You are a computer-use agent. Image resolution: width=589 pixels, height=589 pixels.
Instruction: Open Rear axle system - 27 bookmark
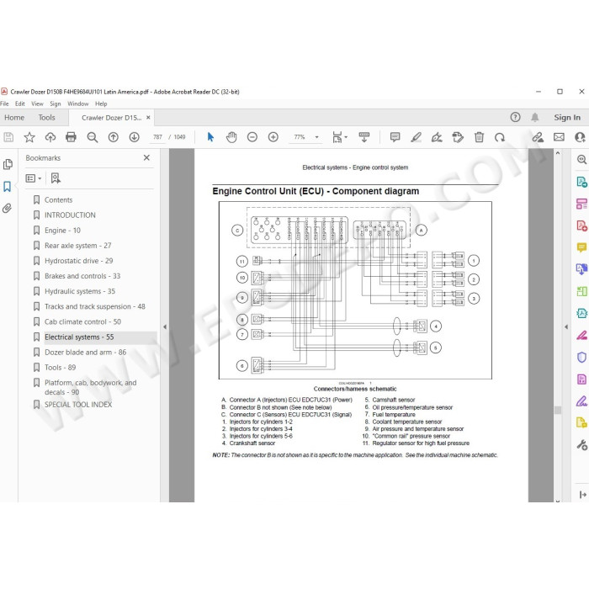point(77,246)
